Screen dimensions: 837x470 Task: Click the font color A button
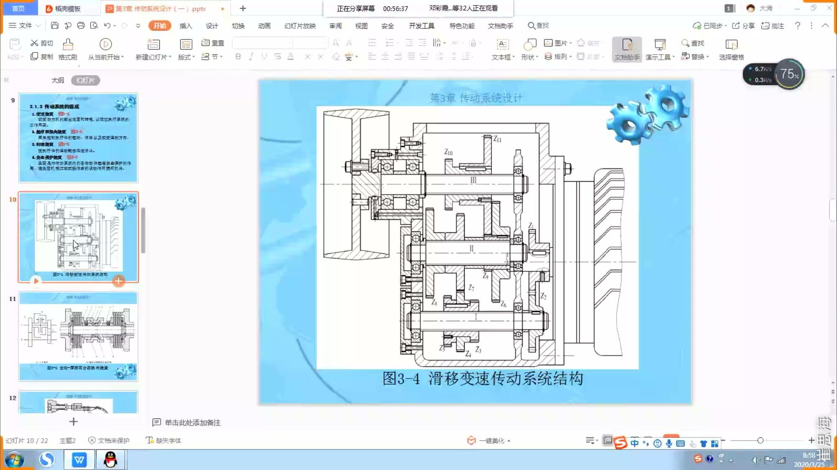[x=290, y=56]
